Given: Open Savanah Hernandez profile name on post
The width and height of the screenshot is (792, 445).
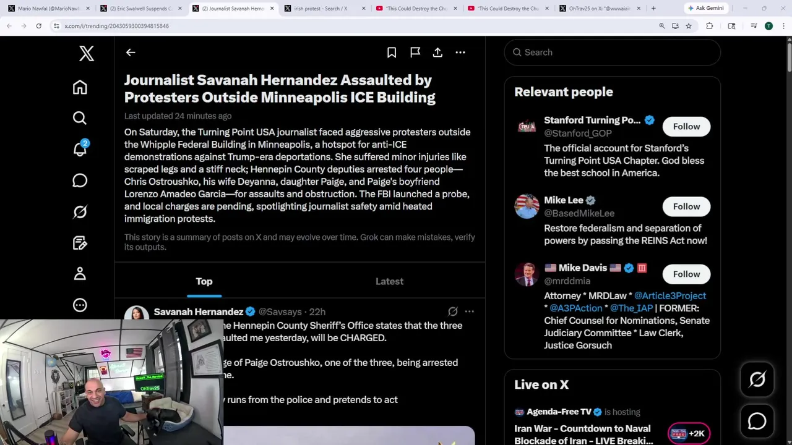Looking at the screenshot, I should pyautogui.click(x=198, y=312).
